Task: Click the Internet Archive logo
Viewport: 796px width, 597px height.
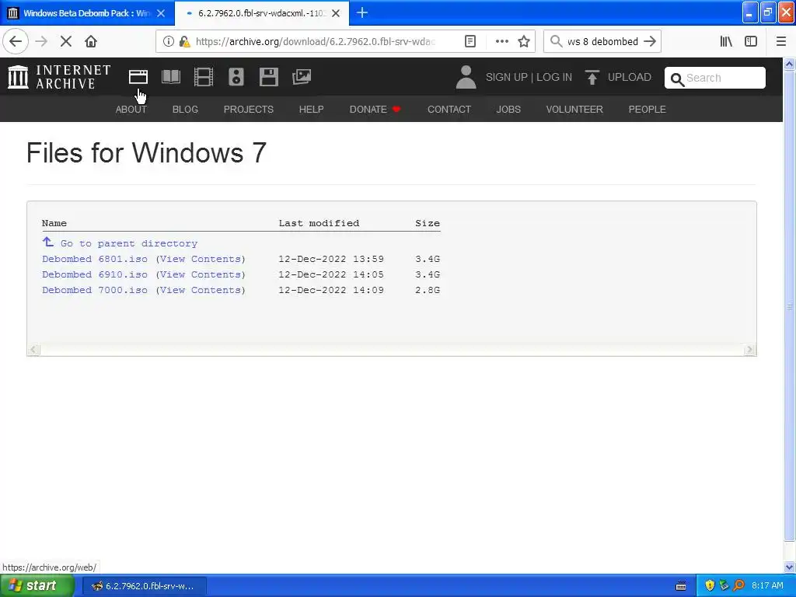Action: 59,77
